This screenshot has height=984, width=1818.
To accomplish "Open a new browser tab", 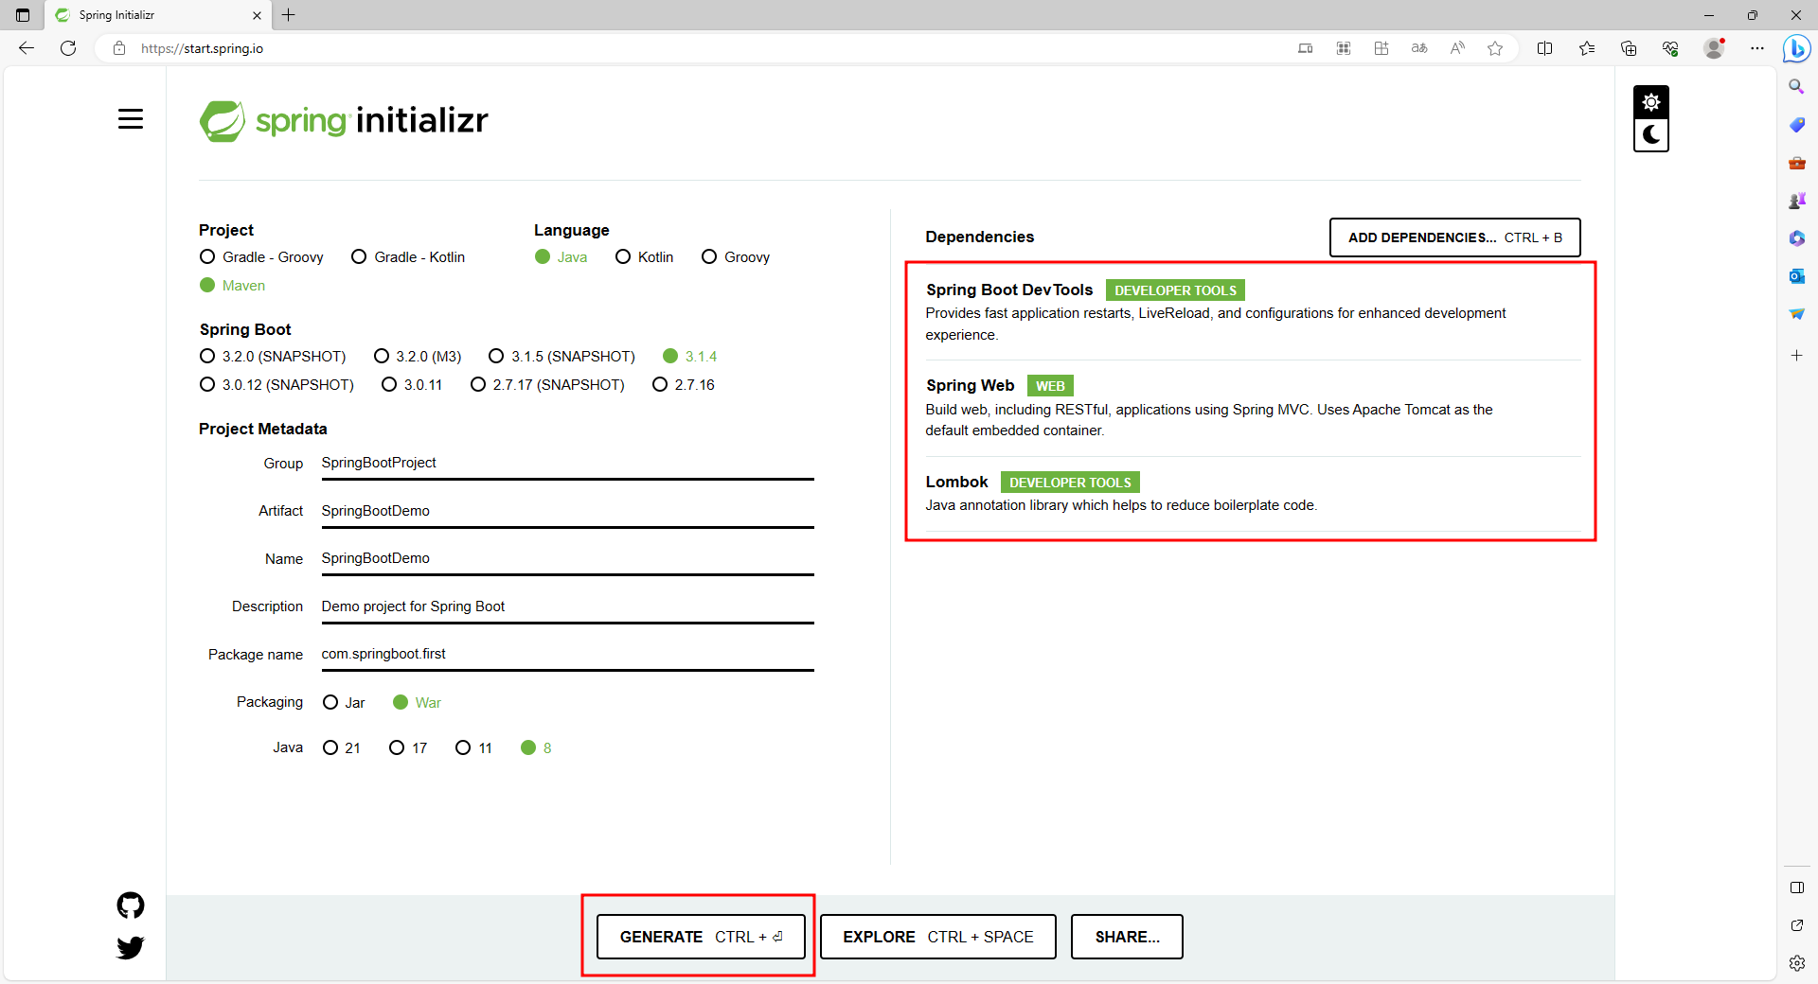I will pyautogui.click(x=289, y=15).
